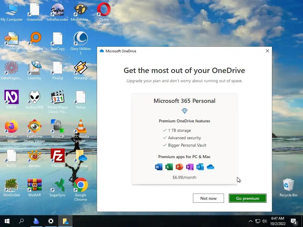Click 'Premium OneDrive features' text
The width and height of the screenshot is (303, 227).
coord(184,121)
